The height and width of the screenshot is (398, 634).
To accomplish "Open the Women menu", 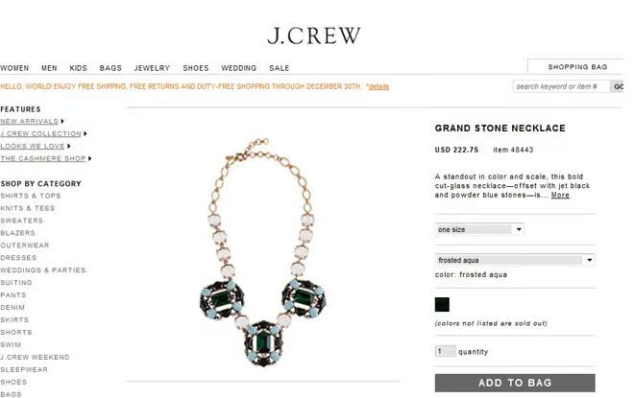I will (14, 68).
